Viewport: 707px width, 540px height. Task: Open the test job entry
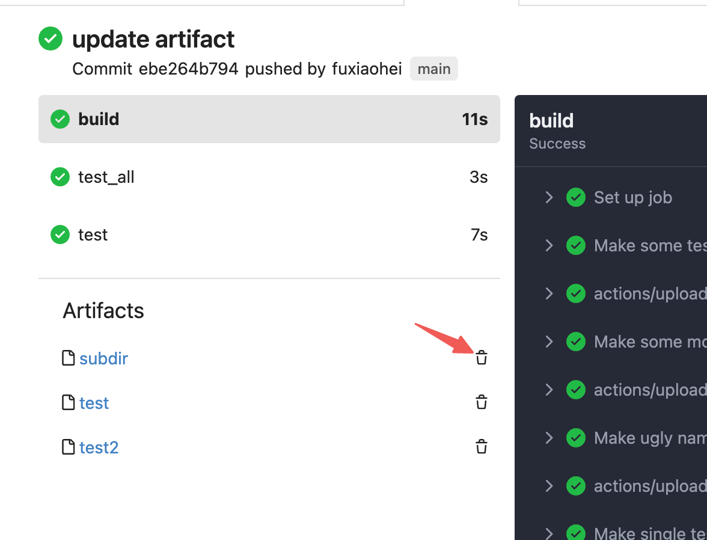[x=269, y=235]
